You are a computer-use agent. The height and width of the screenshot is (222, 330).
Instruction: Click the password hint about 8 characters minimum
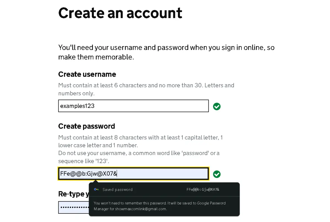[x=141, y=141]
